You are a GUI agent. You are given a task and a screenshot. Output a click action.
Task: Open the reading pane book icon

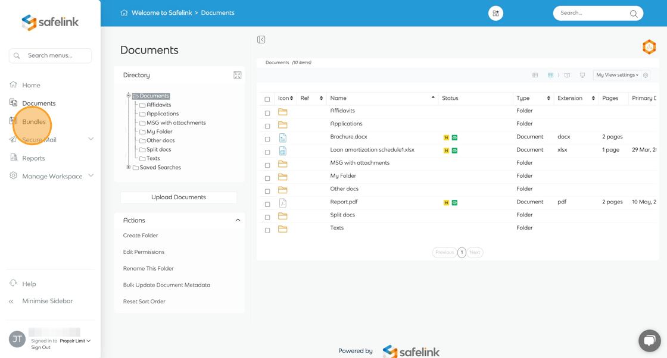(567, 75)
